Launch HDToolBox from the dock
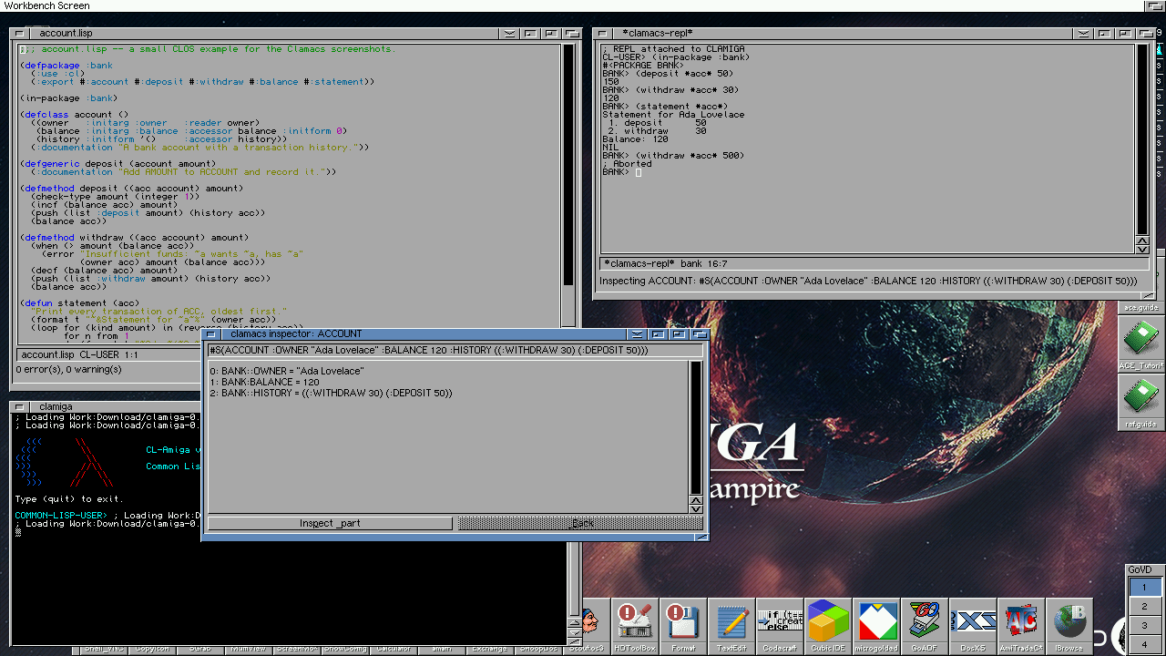 pyautogui.click(x=635, y=625)
